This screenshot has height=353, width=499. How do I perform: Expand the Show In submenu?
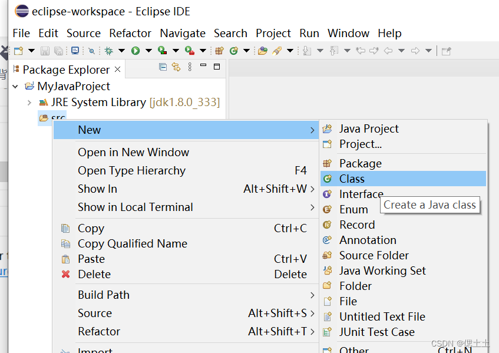click(186, 189)
